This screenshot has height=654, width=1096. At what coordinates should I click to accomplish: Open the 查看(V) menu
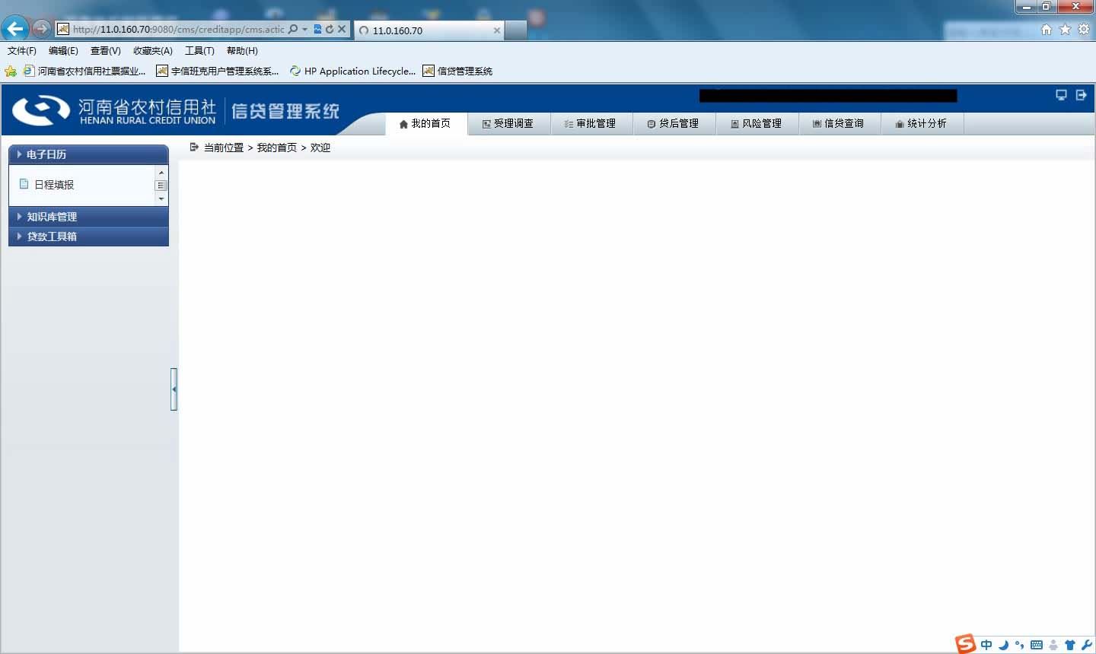tap(105, 51)
